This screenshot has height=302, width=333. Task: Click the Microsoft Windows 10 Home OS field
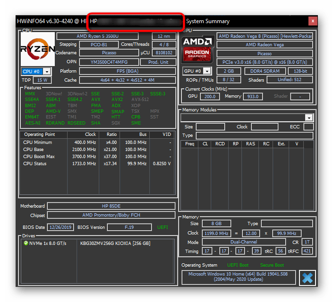239,277
